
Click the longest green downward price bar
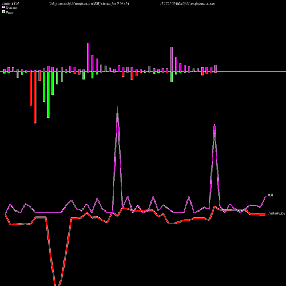[49, 94]
